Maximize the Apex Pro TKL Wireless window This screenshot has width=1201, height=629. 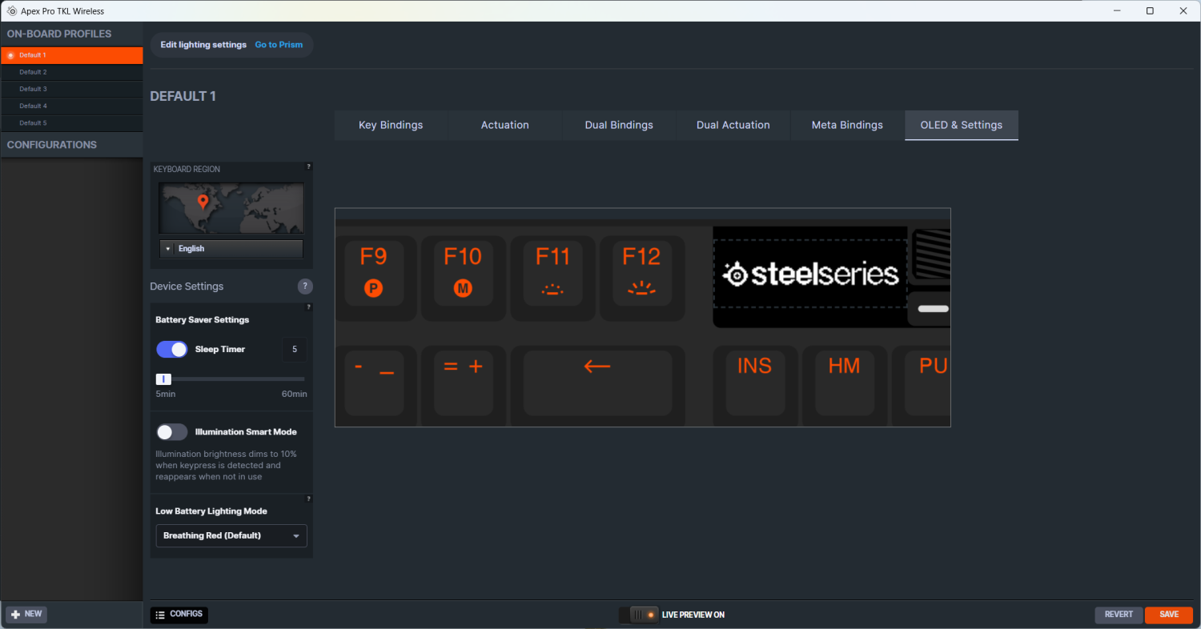[1150, 11]
